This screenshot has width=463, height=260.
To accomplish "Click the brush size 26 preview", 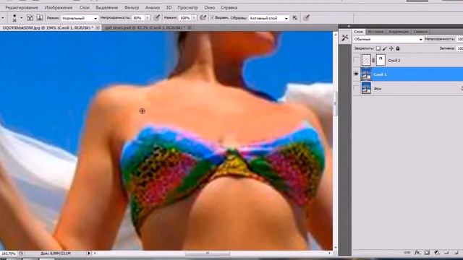I will pyautogui.click(x=14, y=18).
